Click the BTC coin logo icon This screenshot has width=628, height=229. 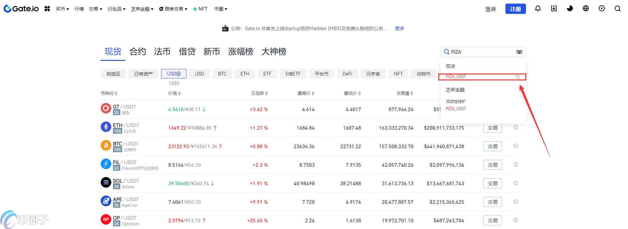[106, 145]
